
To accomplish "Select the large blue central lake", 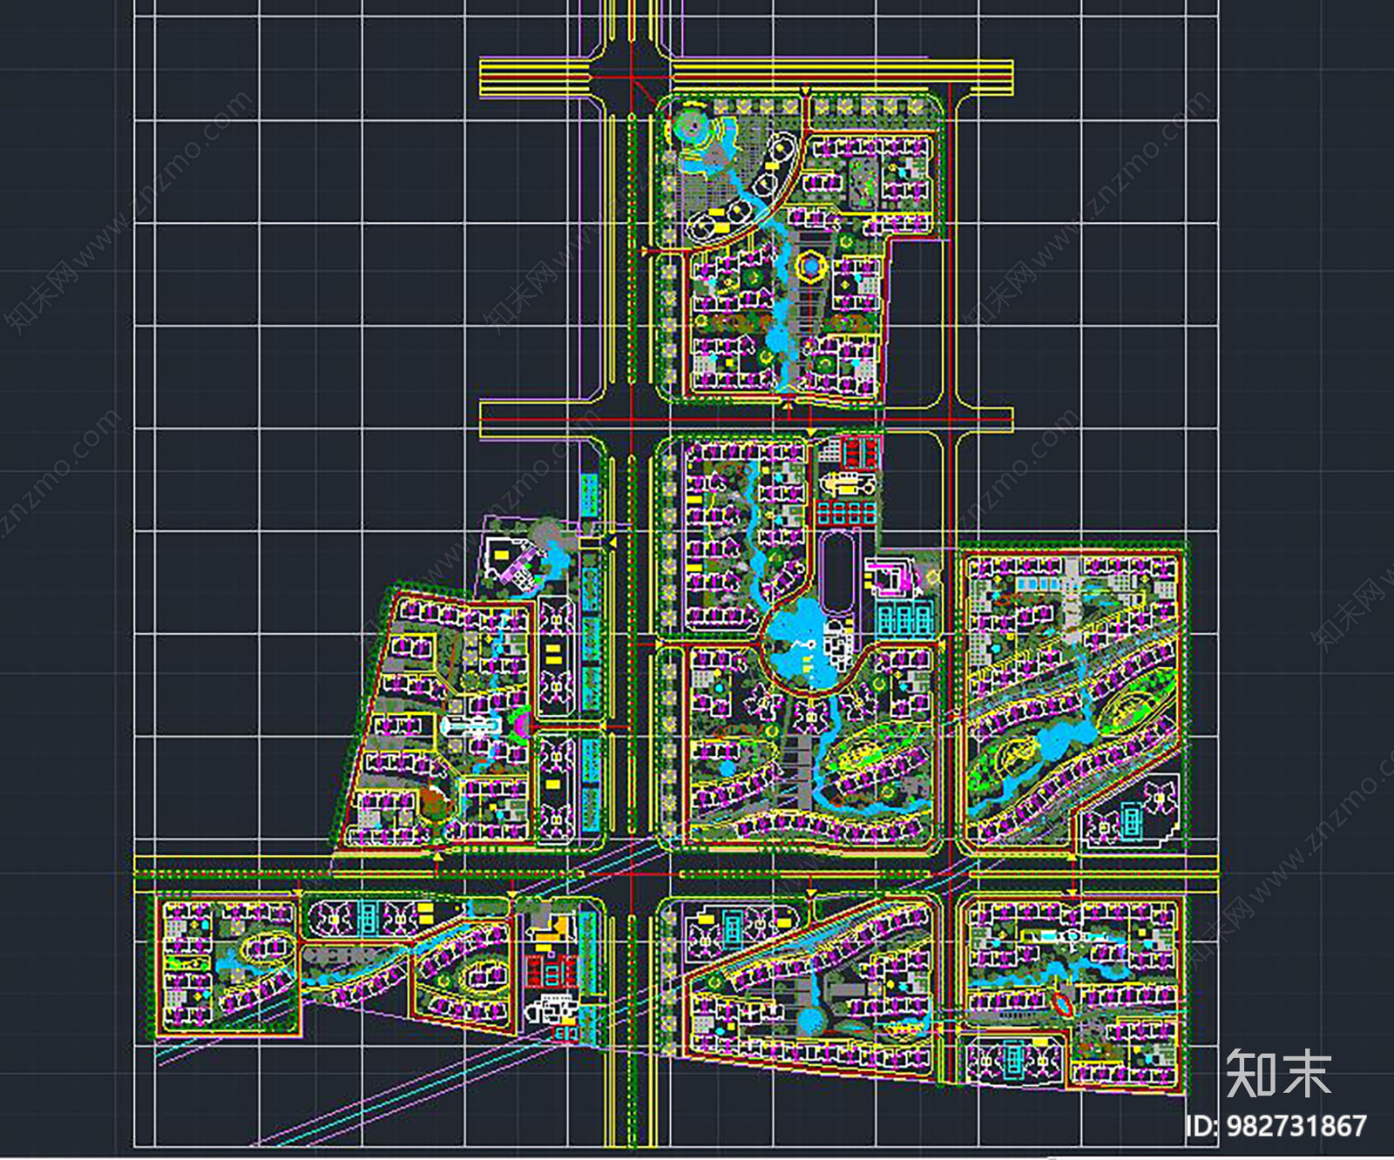I will click(x=798, y=641).
